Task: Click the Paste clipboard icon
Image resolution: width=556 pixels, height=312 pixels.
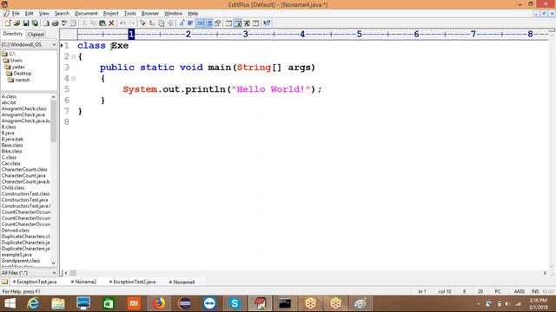Action: click(x=103, y=23)
